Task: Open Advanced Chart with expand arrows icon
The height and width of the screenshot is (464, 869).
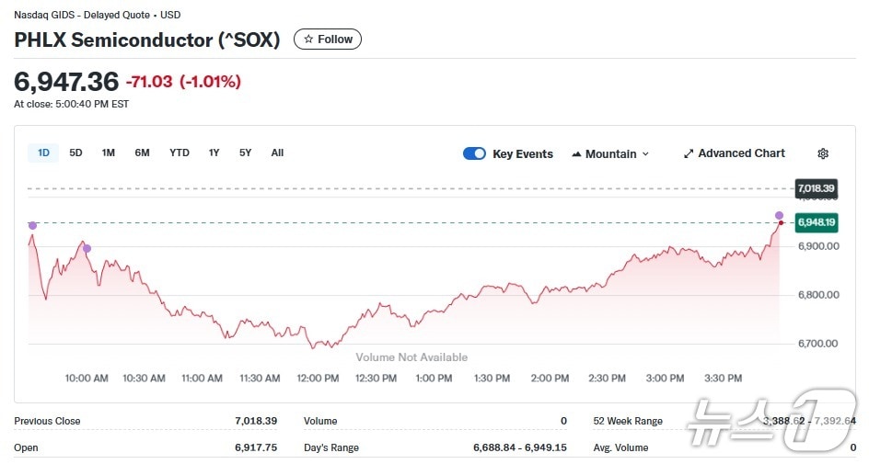Action: coord(689,153)
